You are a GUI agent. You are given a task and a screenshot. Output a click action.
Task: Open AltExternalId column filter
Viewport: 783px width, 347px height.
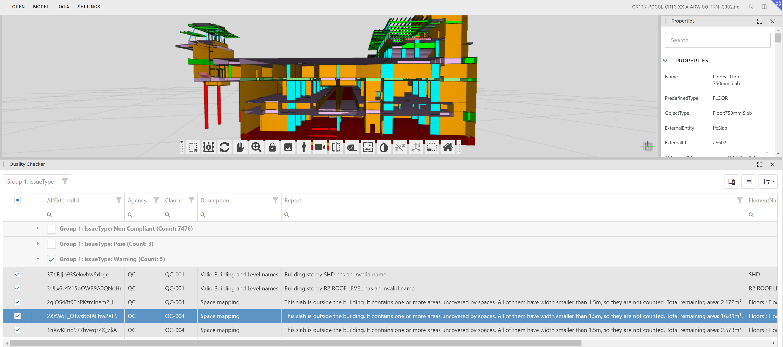tap(118, 200)
